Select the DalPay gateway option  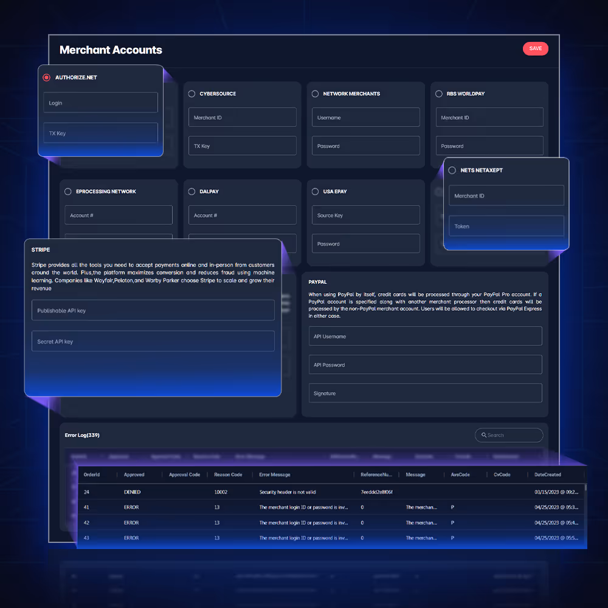(x=191, y=191)
